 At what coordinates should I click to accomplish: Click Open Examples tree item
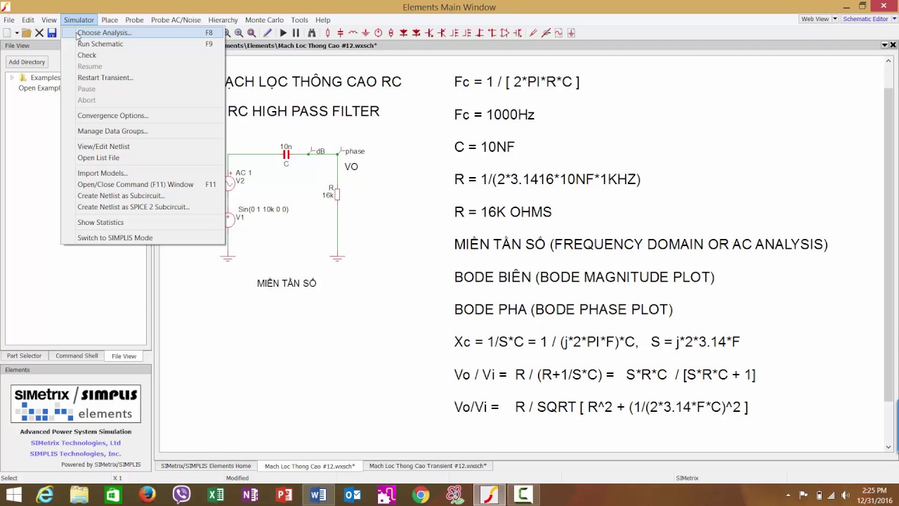39,88
